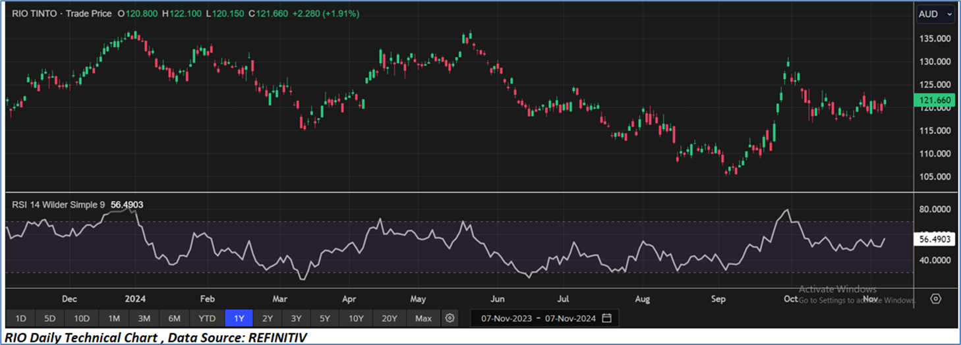
Task: Click the 121.660 current price label
Action: coord(934,100)
